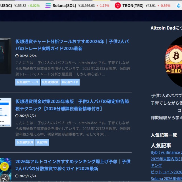Click the clock icon beside first article date
The width and height of the screenshot is (182, 182).
click(x=17, y=56)
